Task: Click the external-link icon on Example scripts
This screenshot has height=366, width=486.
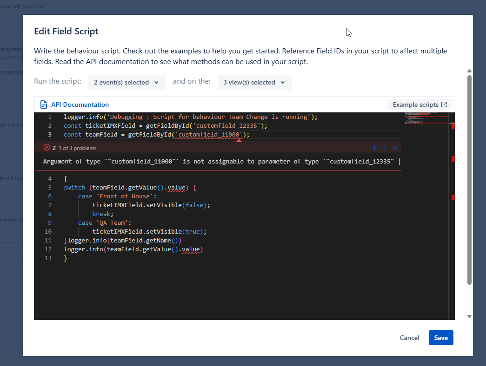Action: 445,105
